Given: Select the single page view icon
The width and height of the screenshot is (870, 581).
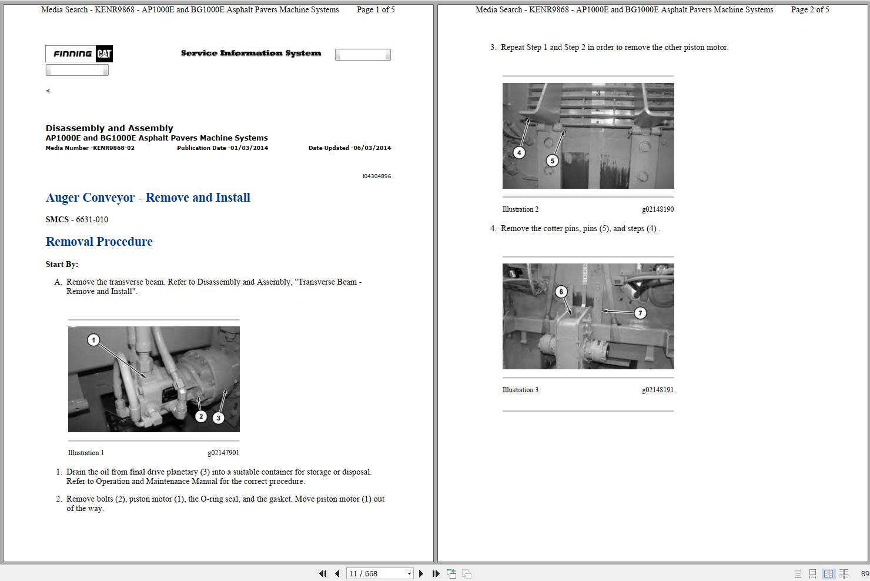Looking at the screenshot, I should click(x=798, y=573).
